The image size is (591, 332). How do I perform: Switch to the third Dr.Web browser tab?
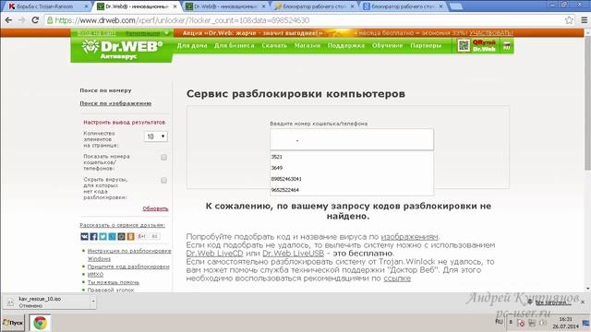point(225,6)
